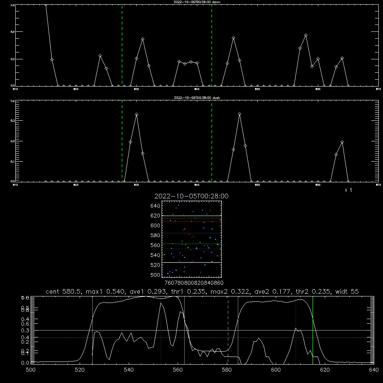Screen dimensions: 383x383
Task: Click the green vertical line at 615 in bottom plot
Action: 313,330
